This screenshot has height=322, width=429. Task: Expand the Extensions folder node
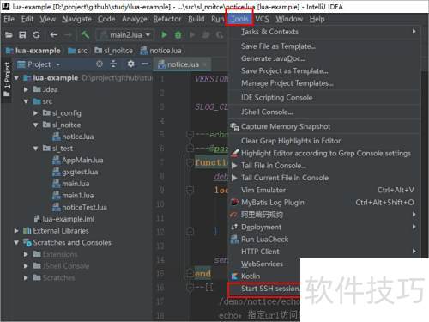click(x=26, y=254)
